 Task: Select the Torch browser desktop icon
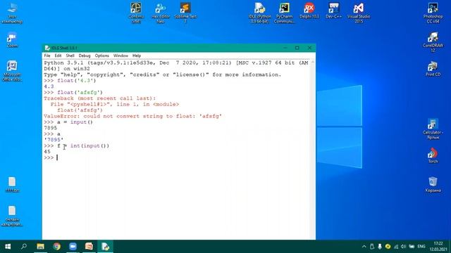tap(433, 156)
